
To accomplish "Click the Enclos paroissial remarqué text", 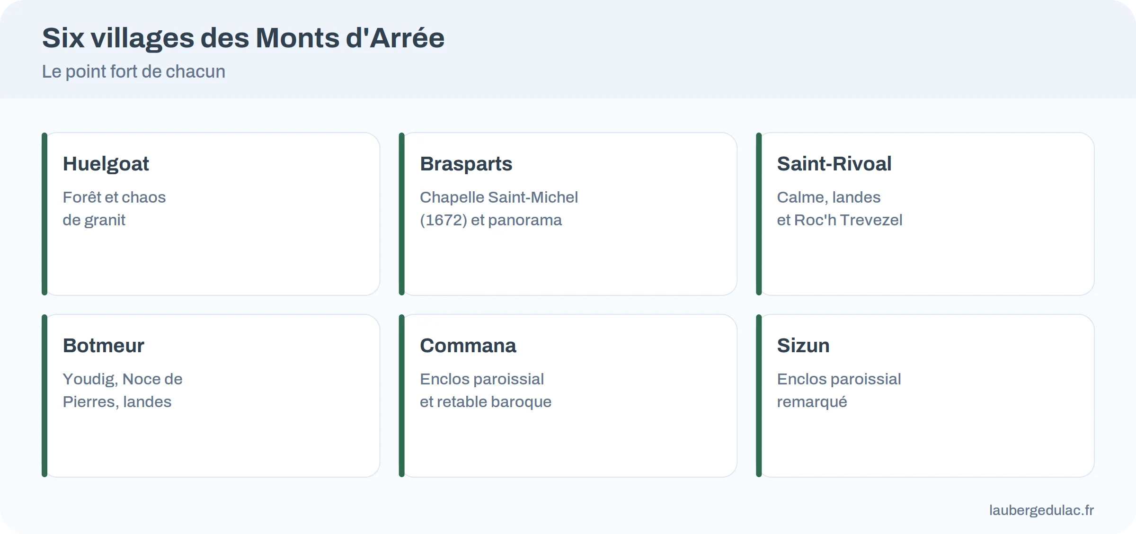I will pyautogui.click(x=839, y=390).
